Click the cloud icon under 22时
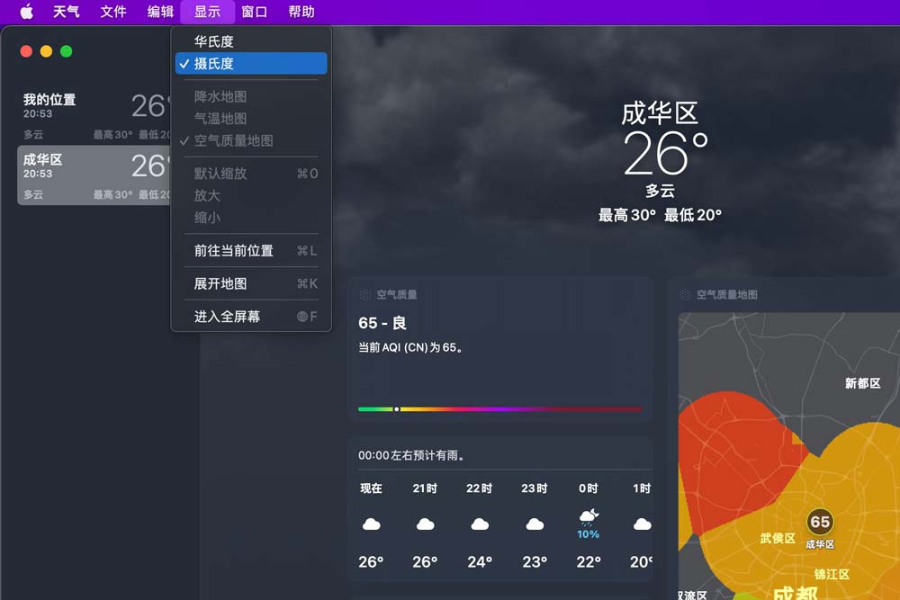The width and height of the screenshot is (900, 600). 480,524
